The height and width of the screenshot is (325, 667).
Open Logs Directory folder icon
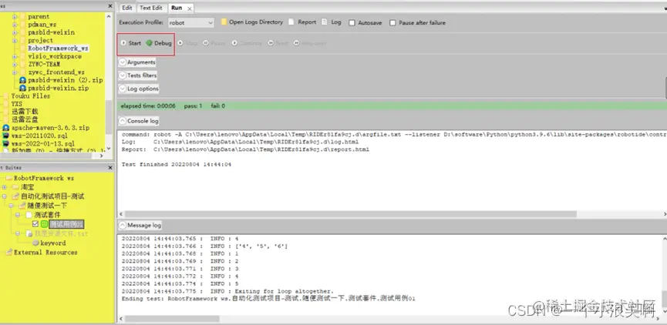(224, 22)
